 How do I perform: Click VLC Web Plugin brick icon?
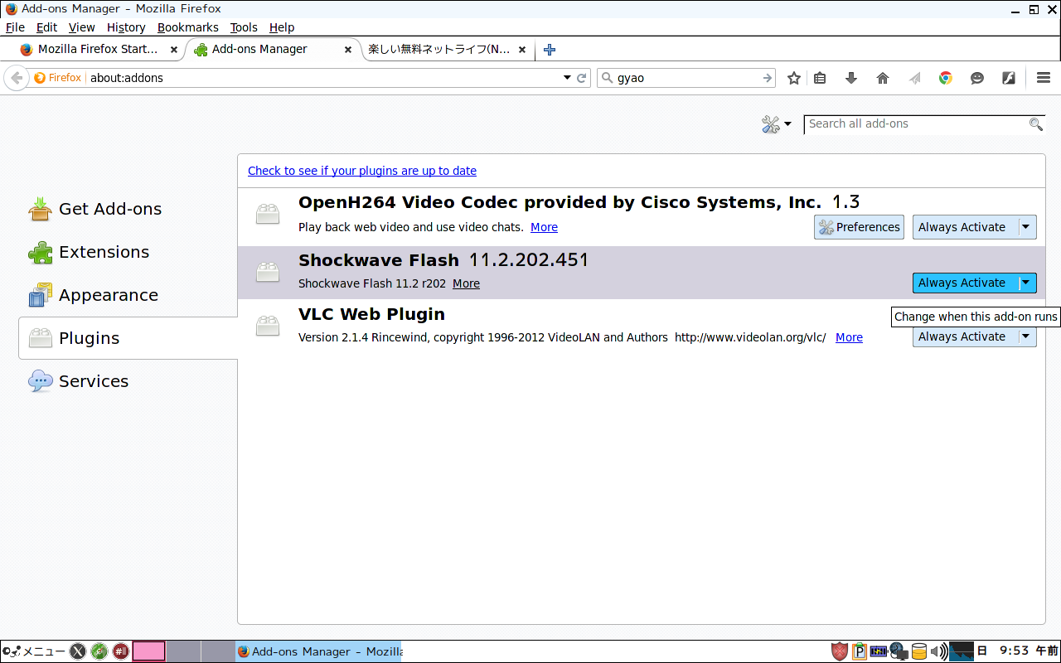268,326
